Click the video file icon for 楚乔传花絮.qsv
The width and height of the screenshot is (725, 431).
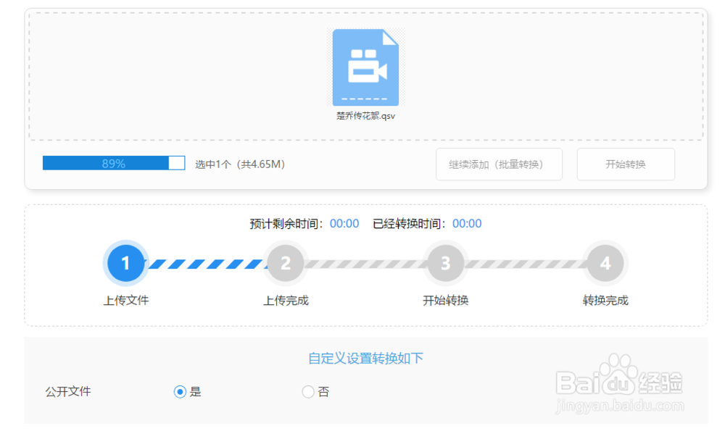click(x=365, y=67)
